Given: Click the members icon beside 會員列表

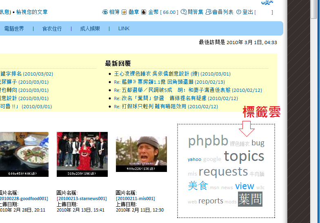Looking at the screenshot, I should (x=209, y=12).
